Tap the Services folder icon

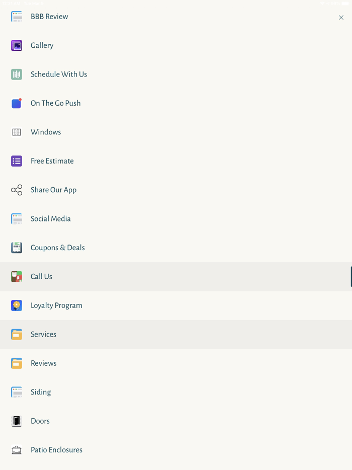17,335
